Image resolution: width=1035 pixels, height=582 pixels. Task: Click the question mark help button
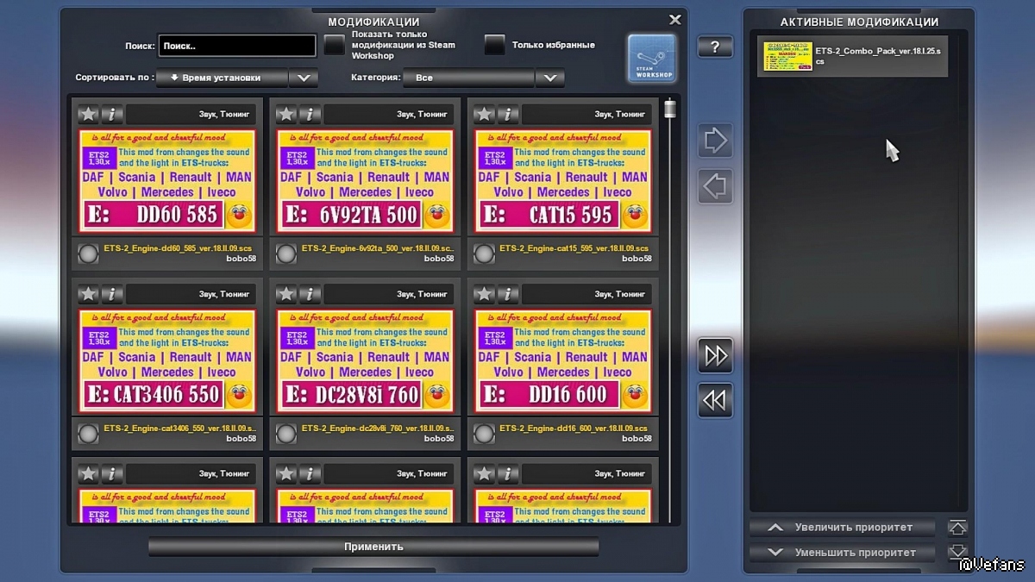tap(715, 47)
